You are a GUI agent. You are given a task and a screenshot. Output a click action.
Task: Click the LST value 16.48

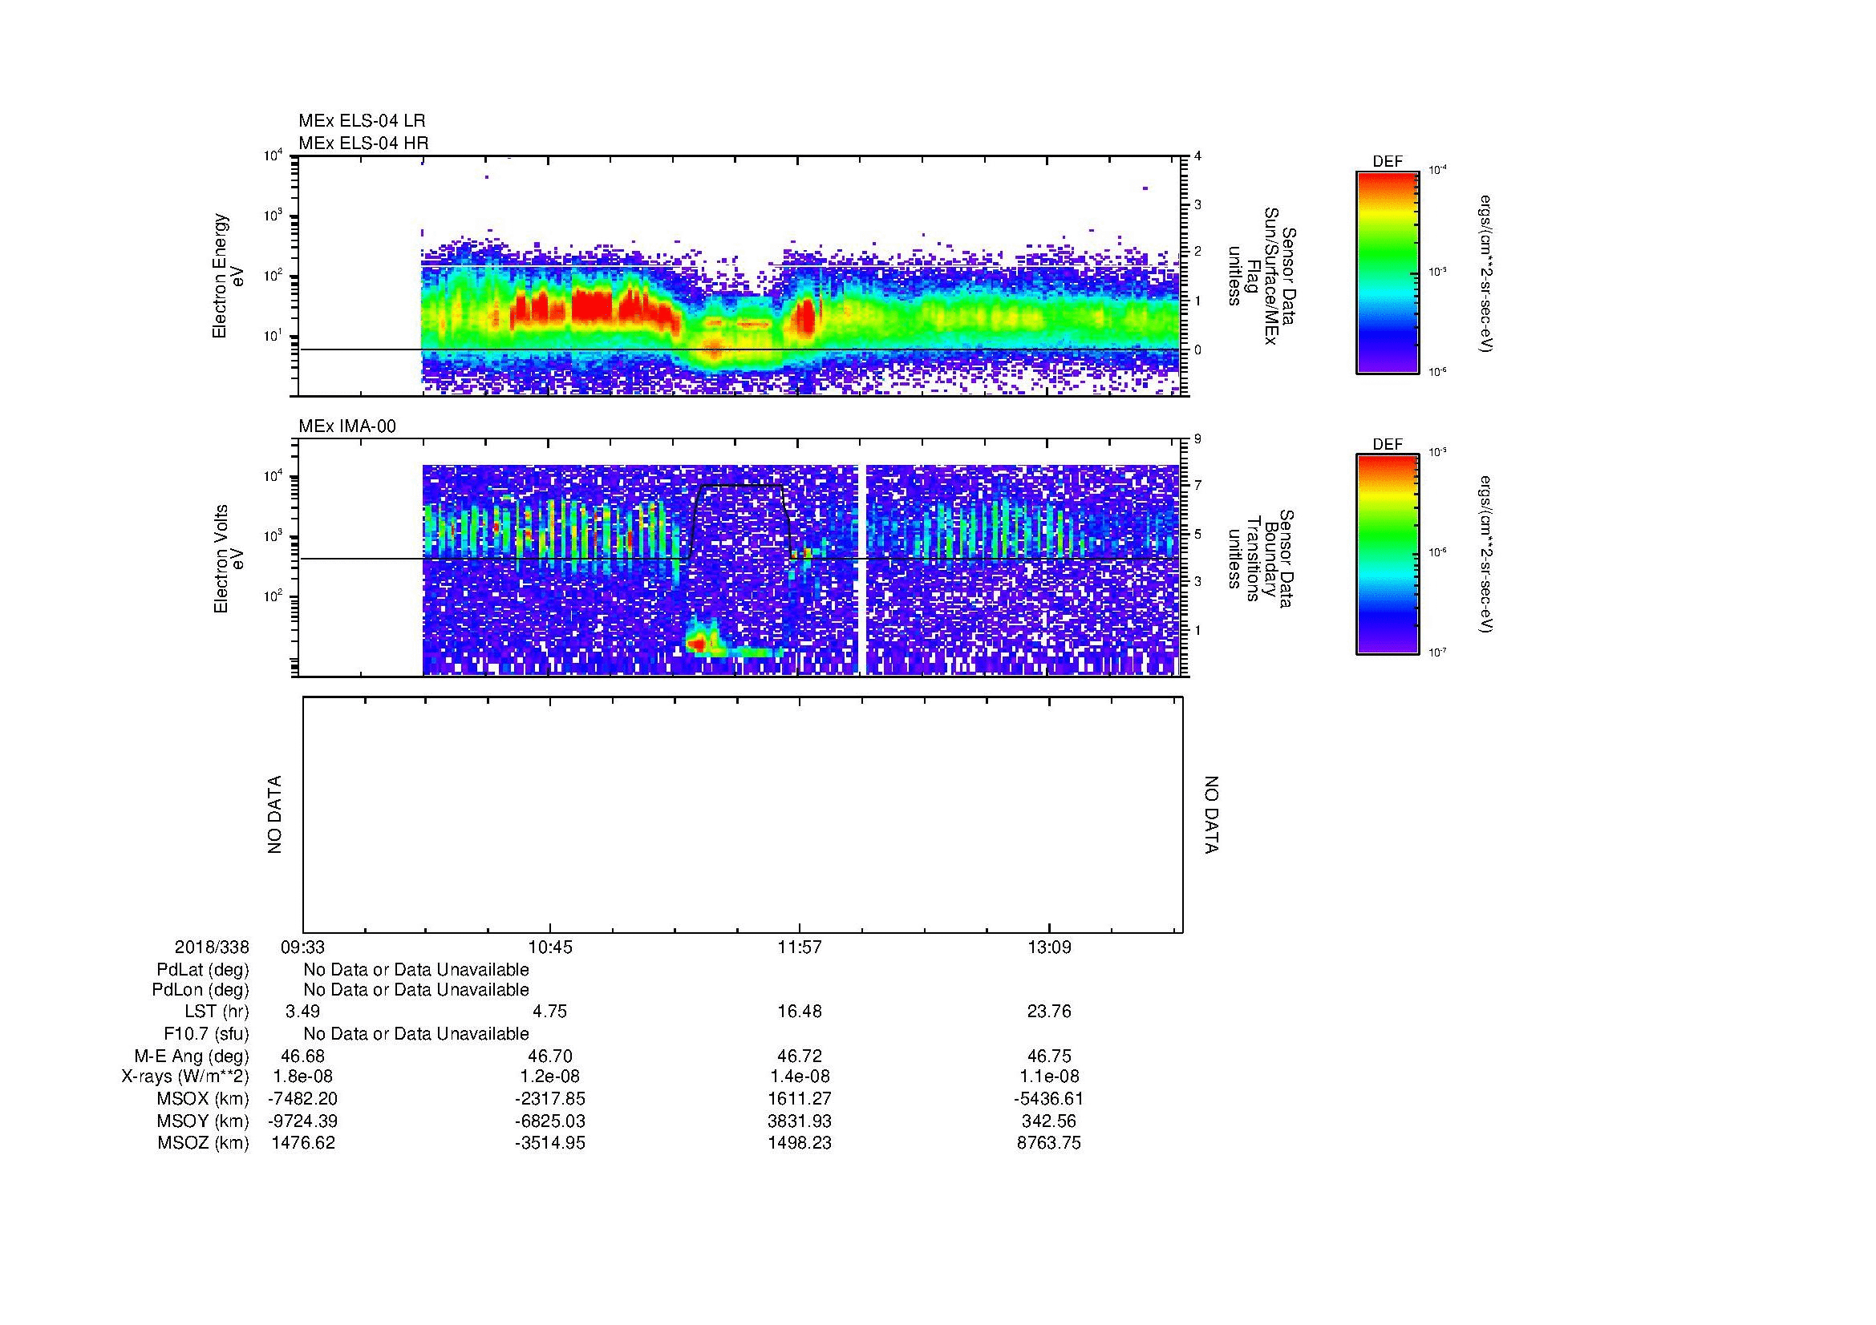(800, 1012)
